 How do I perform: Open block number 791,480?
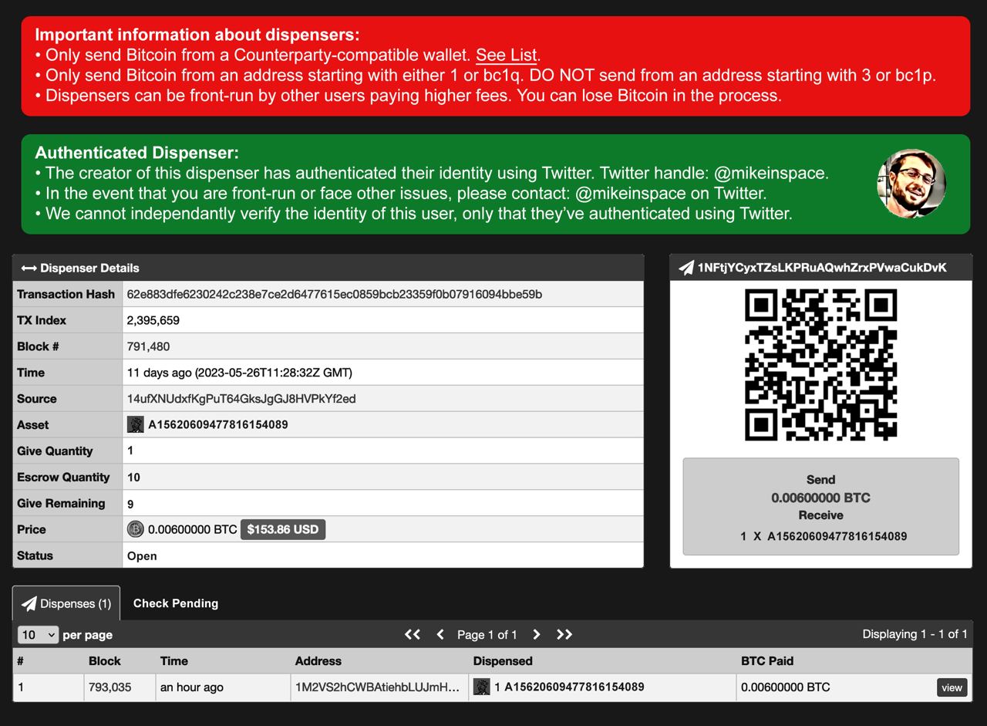click(148, 346)
